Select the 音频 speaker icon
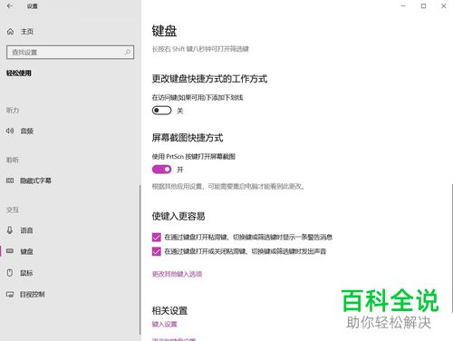The image size is (453, 341). 10,131
